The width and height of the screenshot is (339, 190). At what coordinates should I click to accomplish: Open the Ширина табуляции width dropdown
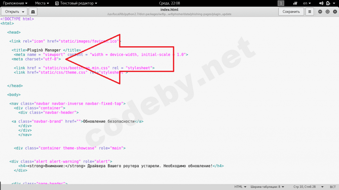[267, 187]
